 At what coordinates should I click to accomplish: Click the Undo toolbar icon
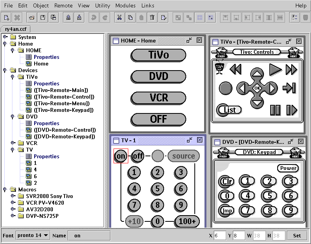[x=94, y=18]
